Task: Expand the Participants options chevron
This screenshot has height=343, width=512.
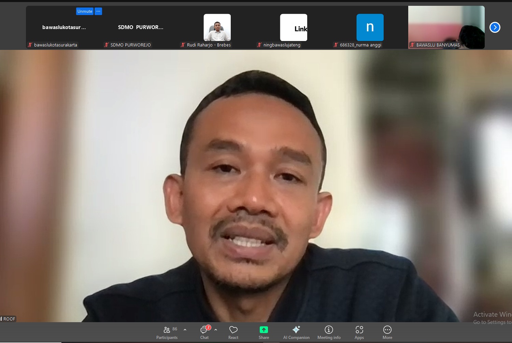Action: click(185, 330)
